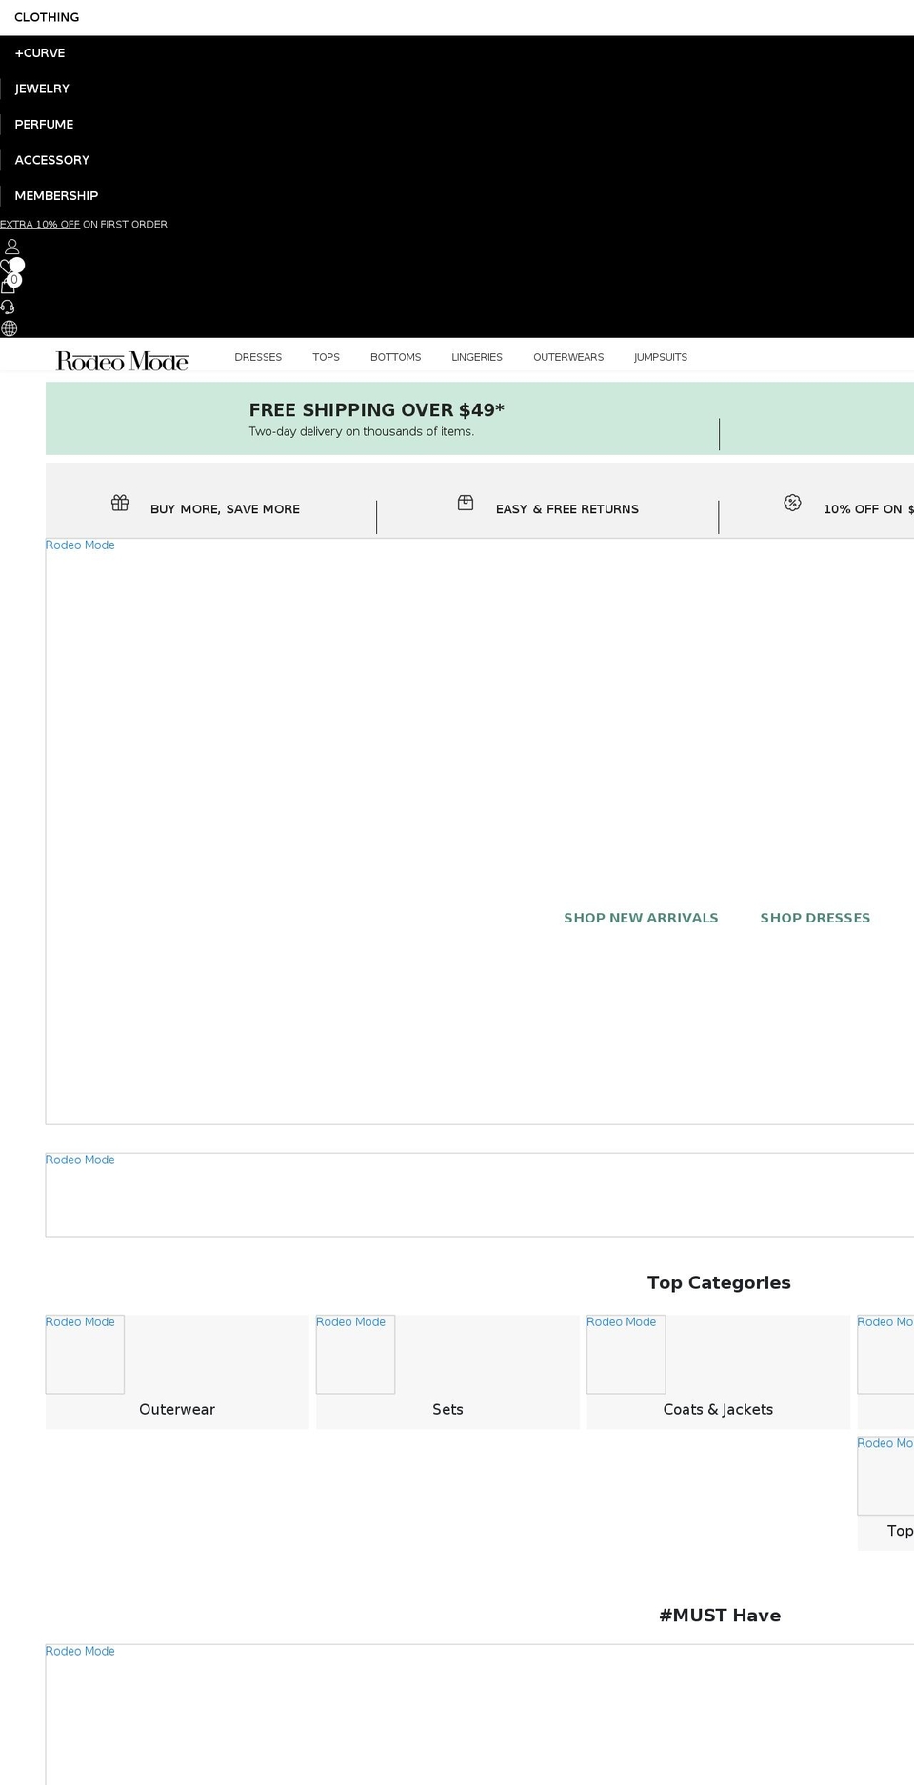Viewport: 914px width, 1785px height.
Task: Click the percent badge icon beside 10% Off
Action: click(x=792, y=503)
